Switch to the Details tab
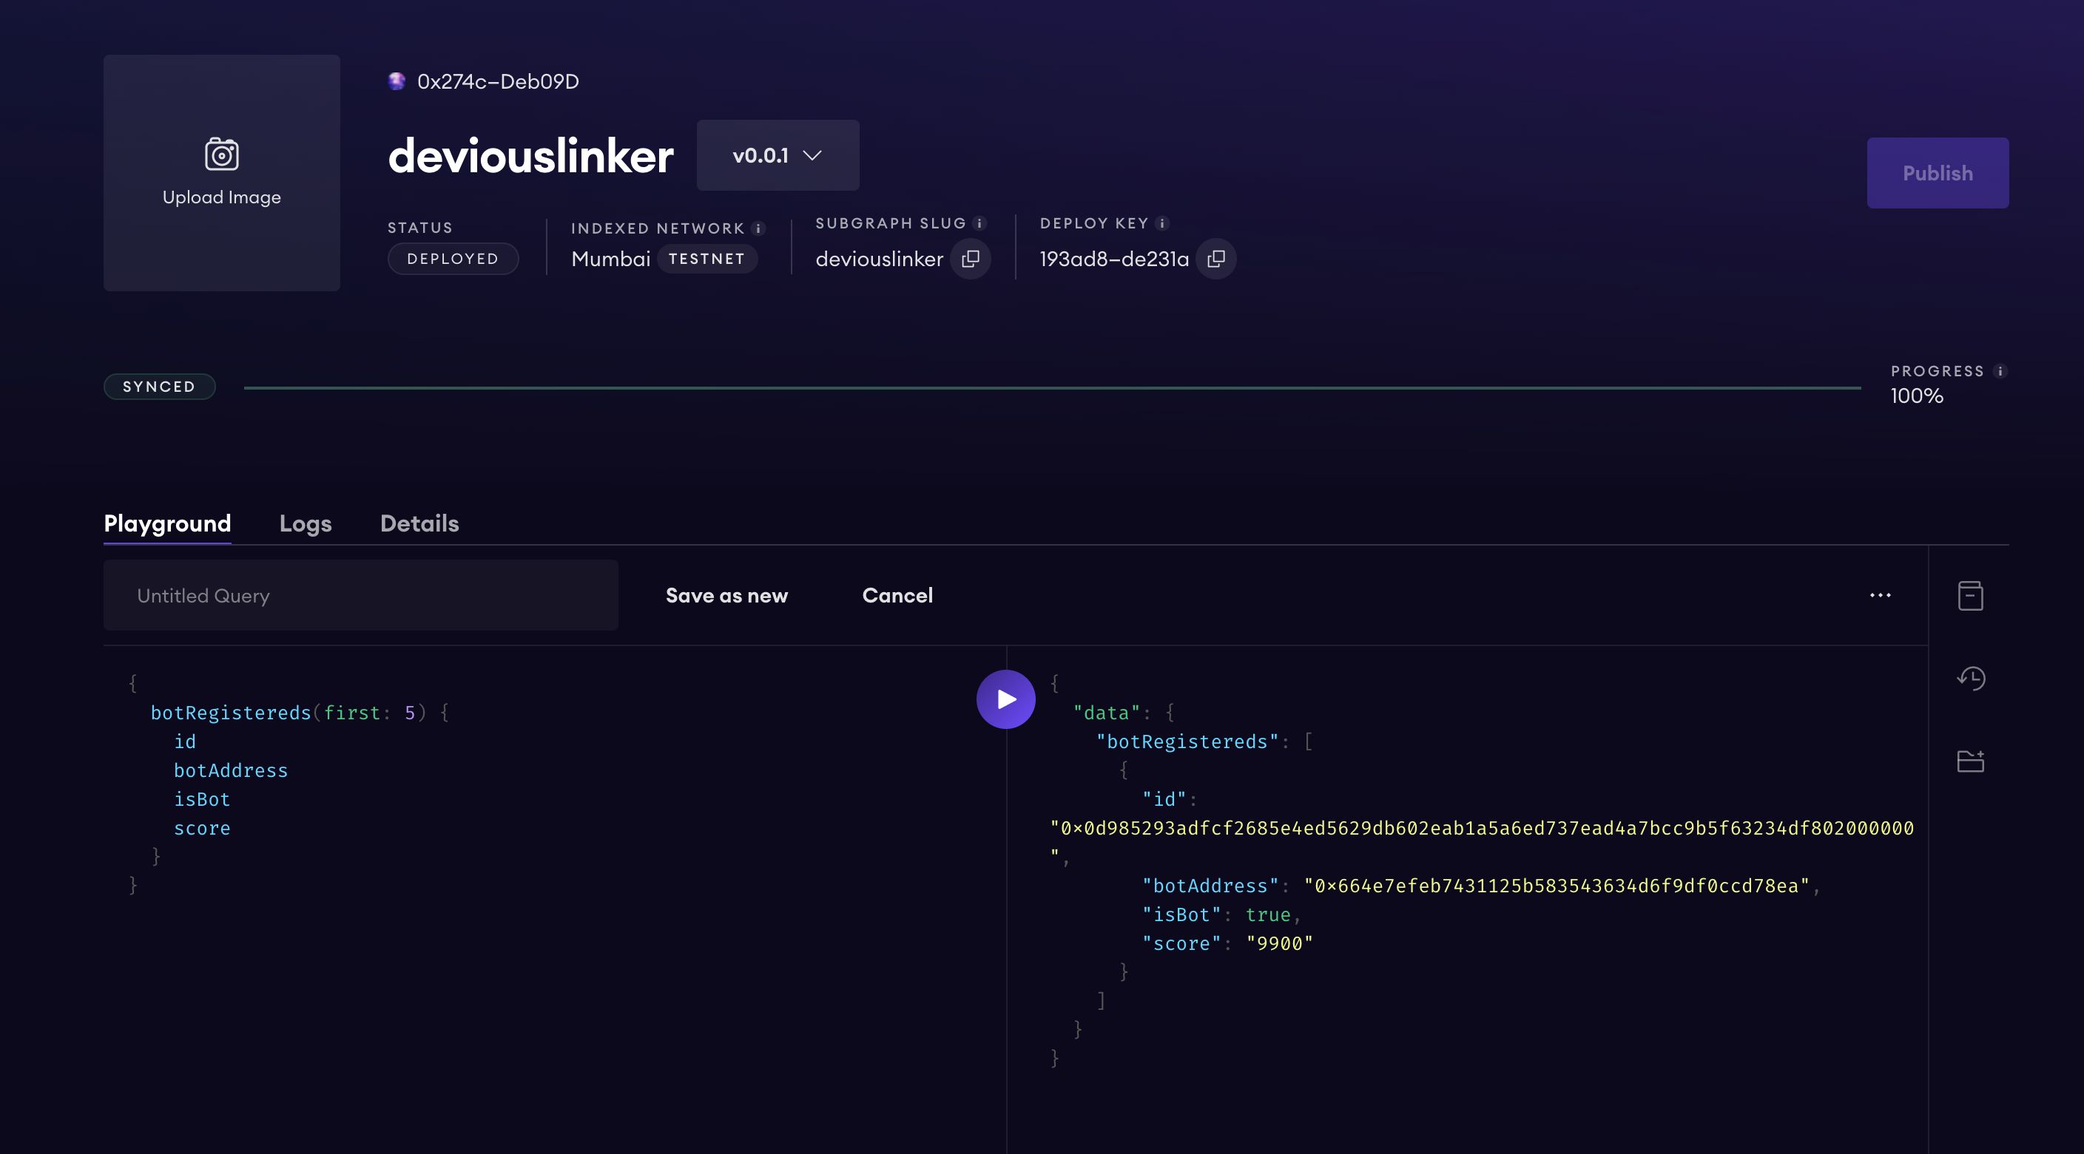The height and width of the screenshot is (1154, 2084). [x=419, y=522]
